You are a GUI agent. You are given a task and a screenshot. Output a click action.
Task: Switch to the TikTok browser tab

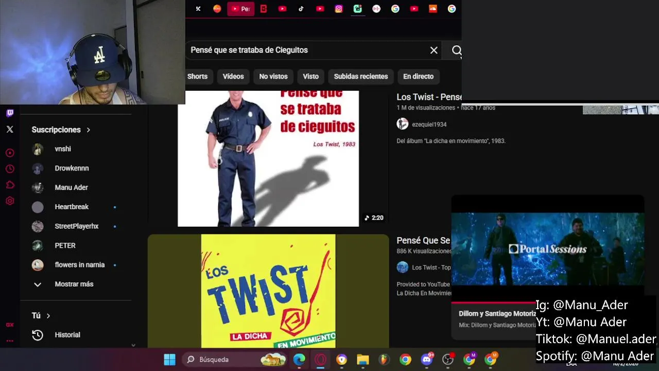pos(301,9)
